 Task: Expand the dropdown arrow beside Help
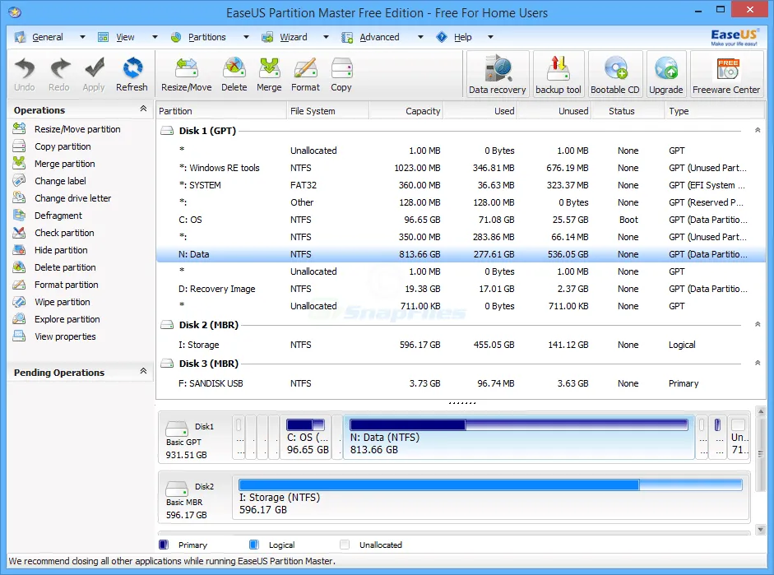click(490, 37)
